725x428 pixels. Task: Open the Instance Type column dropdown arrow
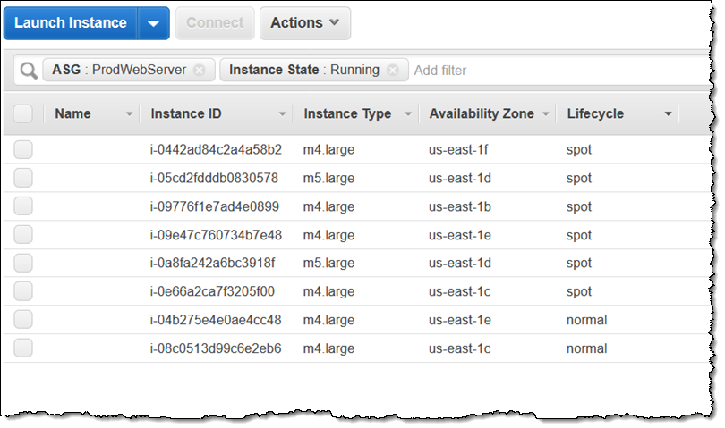pos(408,114)
